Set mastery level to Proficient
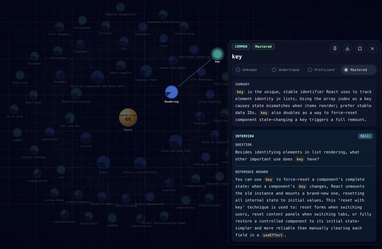382x249 pixels. pos(322,70)
